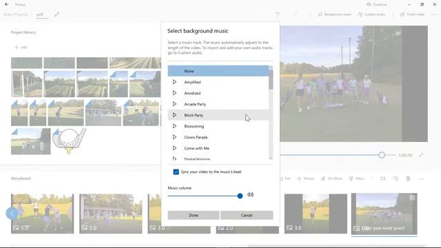Select the golf ball on tee thumbnail
The height and width of the screenshot is (248, 441).
click(x=69, y=141)
